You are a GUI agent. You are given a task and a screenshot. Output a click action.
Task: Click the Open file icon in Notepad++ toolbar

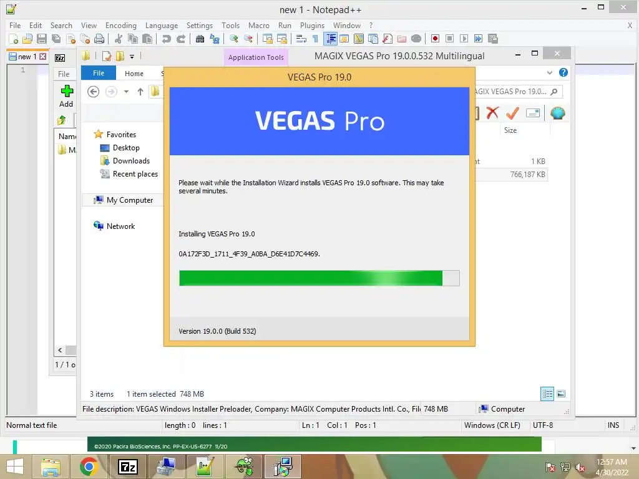27,39
